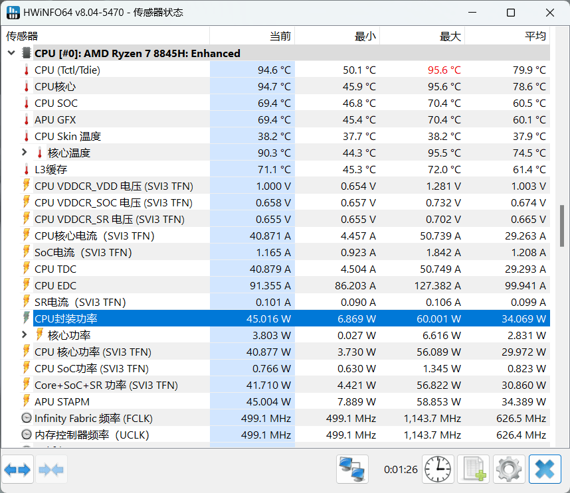Click the thermometer icon beside CPU Skin 温度

coord(26,137)
